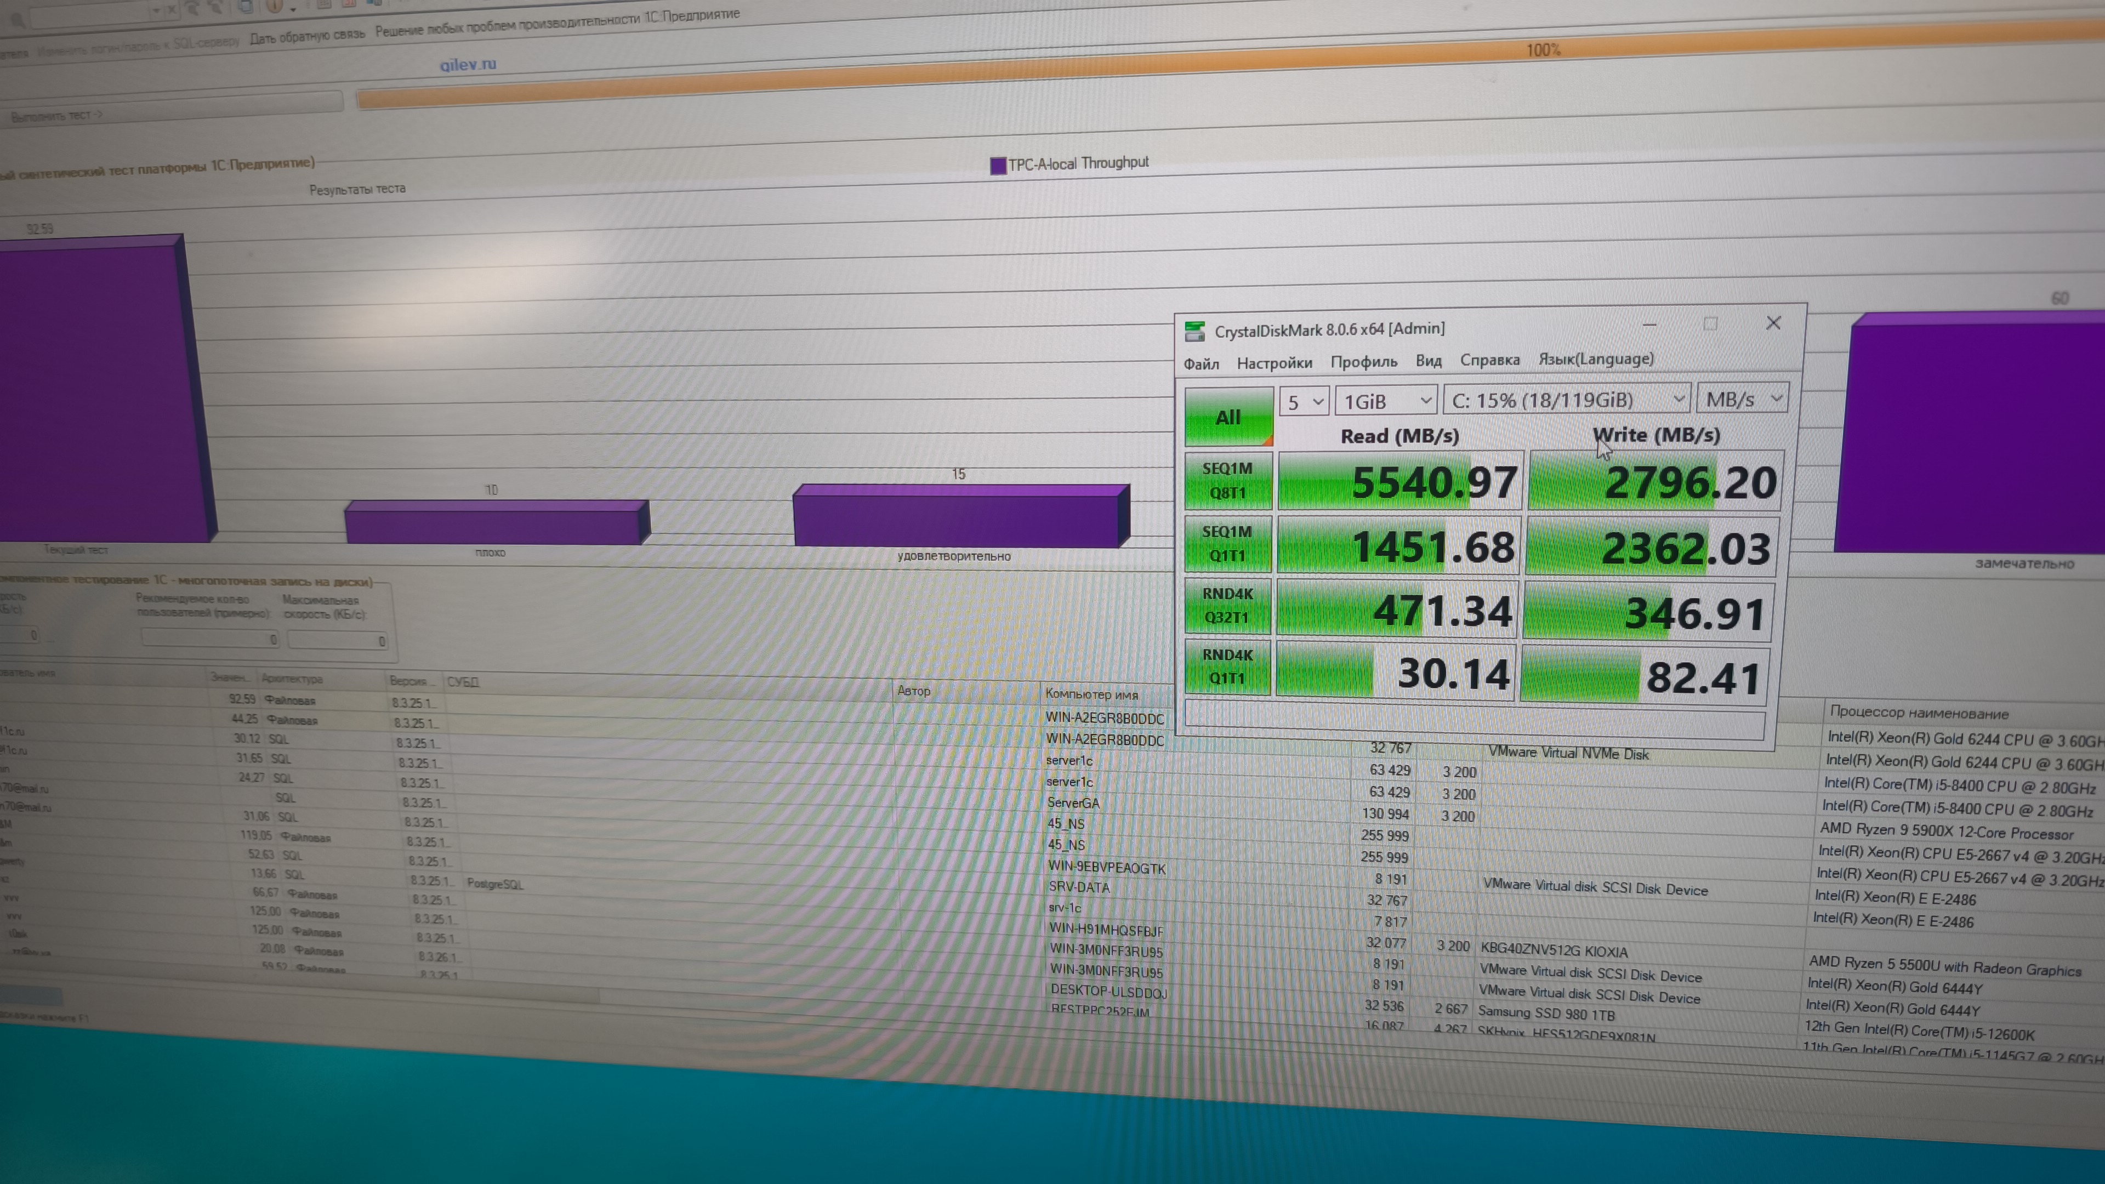Click the PostgreSQL cell in СУБД column
This screenshot has width=2105, height=1184.
(x=494, y=883)
